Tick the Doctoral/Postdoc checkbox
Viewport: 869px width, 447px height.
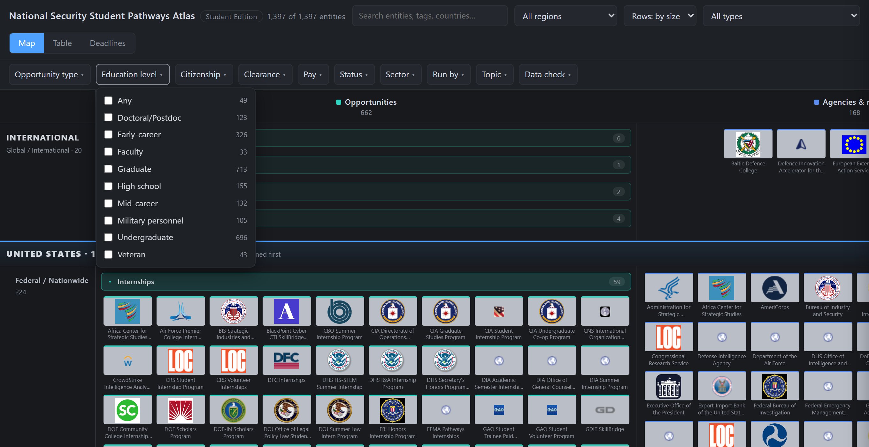(108, 117)
